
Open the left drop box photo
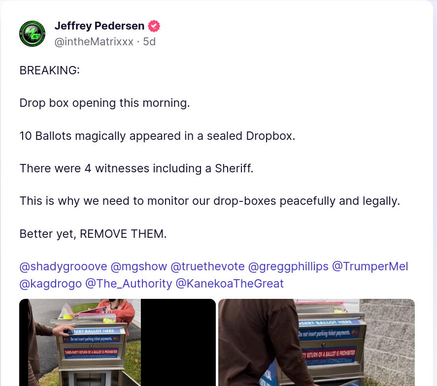click(x=117, y=343)
